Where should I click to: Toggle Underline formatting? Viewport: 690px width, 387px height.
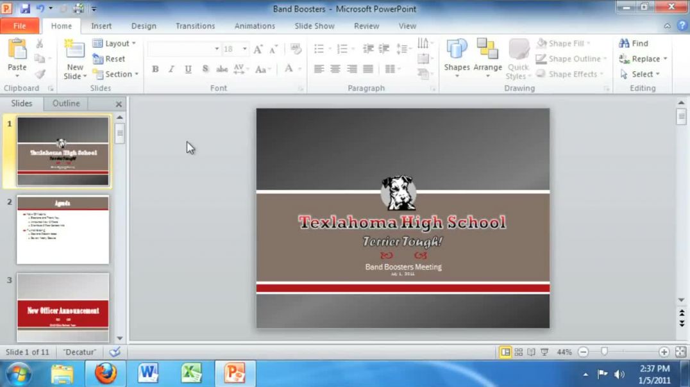(189, 69)
